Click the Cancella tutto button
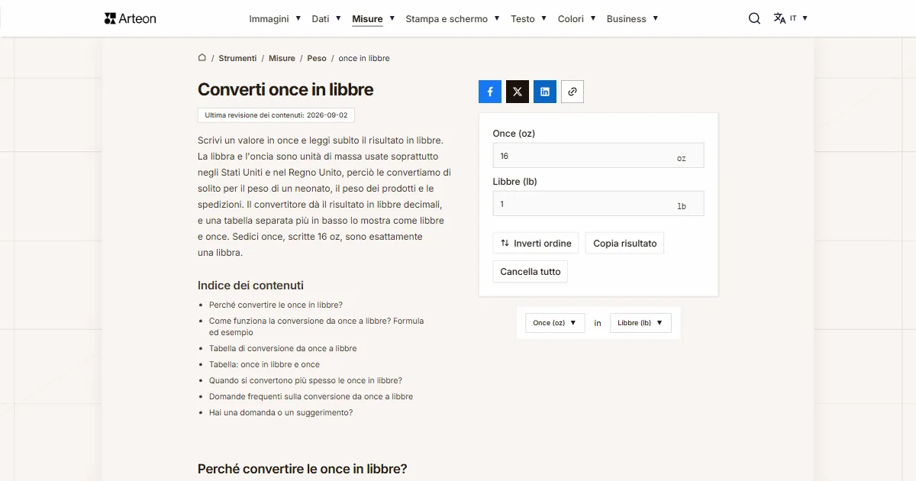This screenshot has width=916, height=481. [531, 272]
